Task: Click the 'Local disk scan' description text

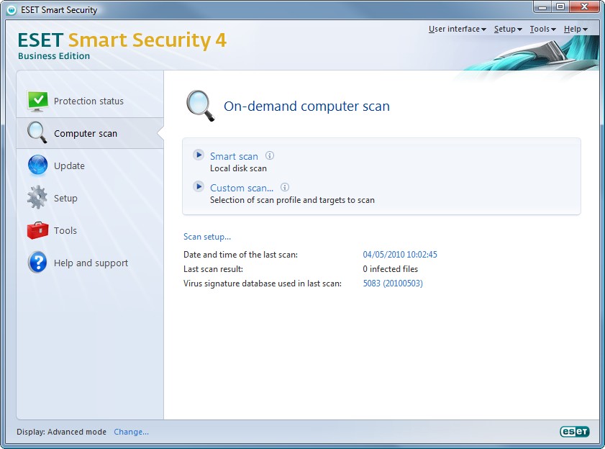Action: point(238,168)
